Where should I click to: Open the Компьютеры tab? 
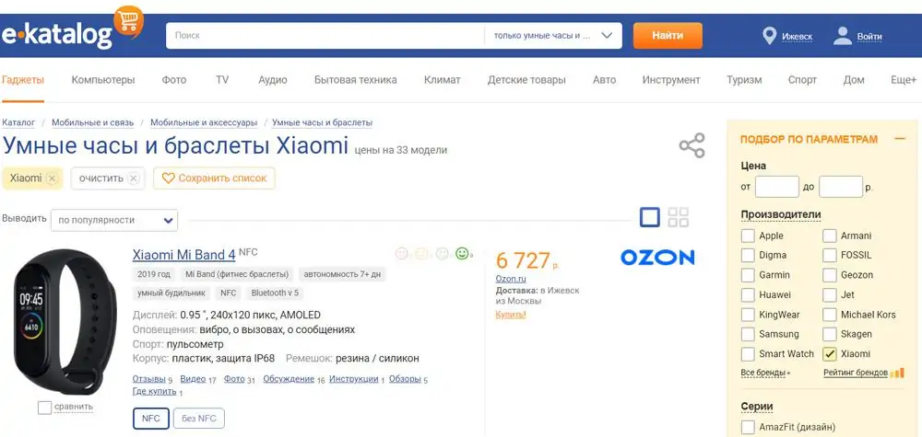coord(103,80)
